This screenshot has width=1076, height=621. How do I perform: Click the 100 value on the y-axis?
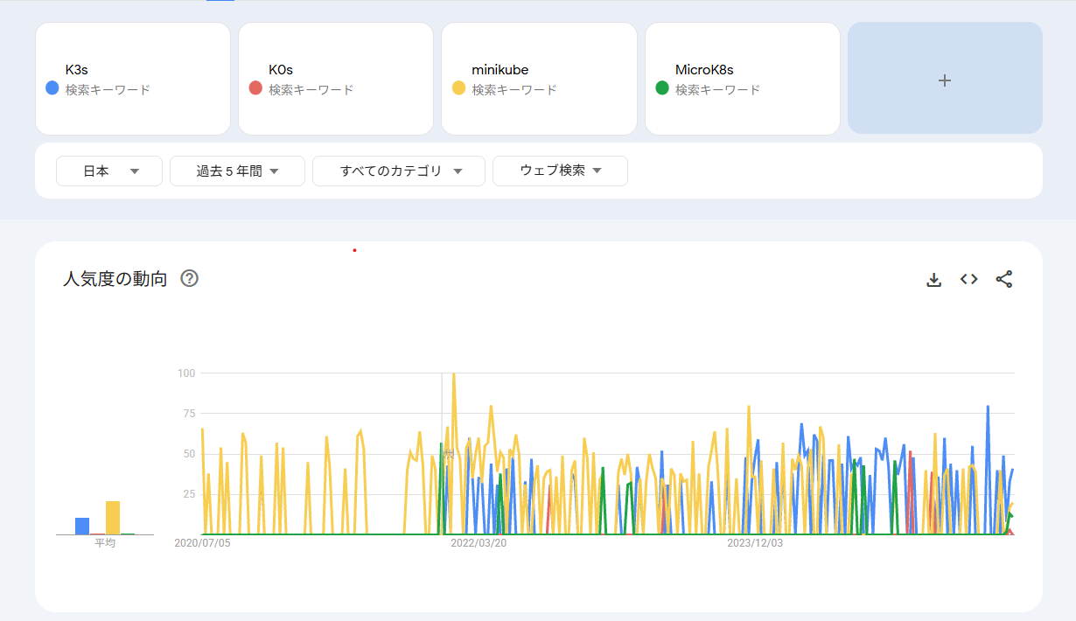185,373
